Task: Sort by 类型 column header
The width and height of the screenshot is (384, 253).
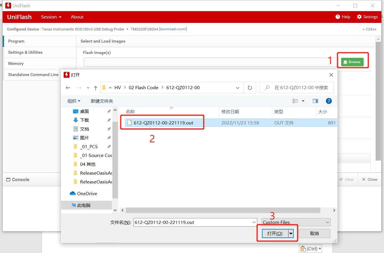Action: click(279, 112)
